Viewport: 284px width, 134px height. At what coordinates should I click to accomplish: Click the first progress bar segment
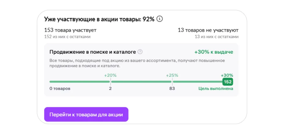(x=80, y=82)
